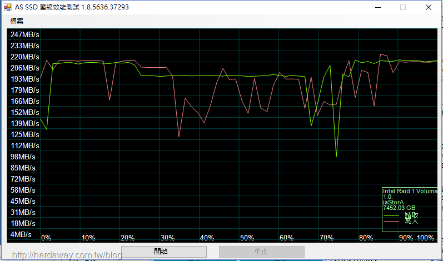The height and width of the screenshot is (261, 443).
Task: Click the 139MB/s axis label
Action: tap(25, 124)
